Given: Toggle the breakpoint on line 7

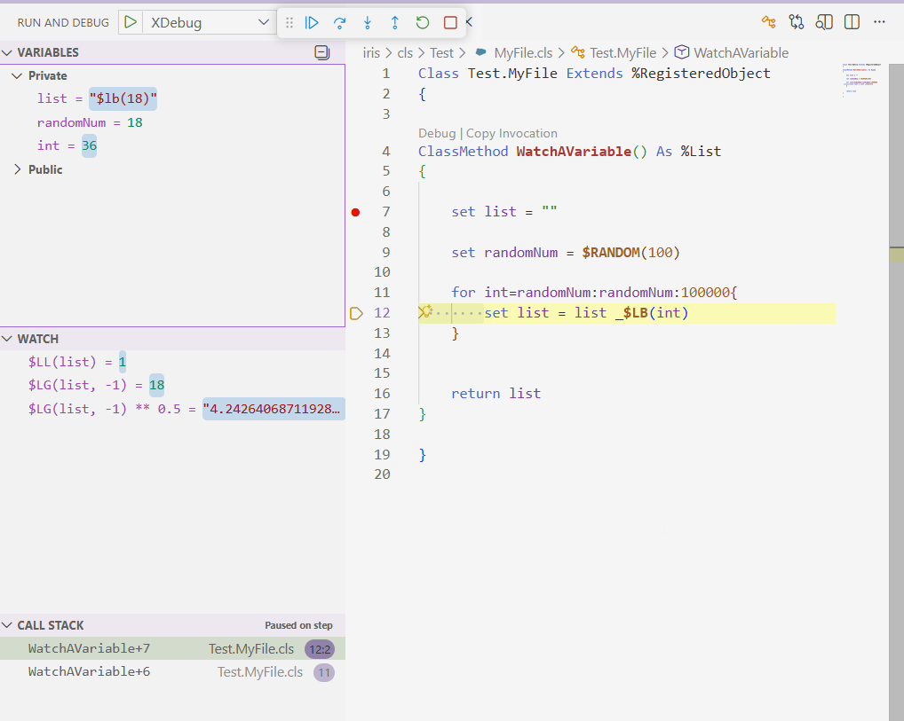Looking at the screenshot, I should (356, 212).
